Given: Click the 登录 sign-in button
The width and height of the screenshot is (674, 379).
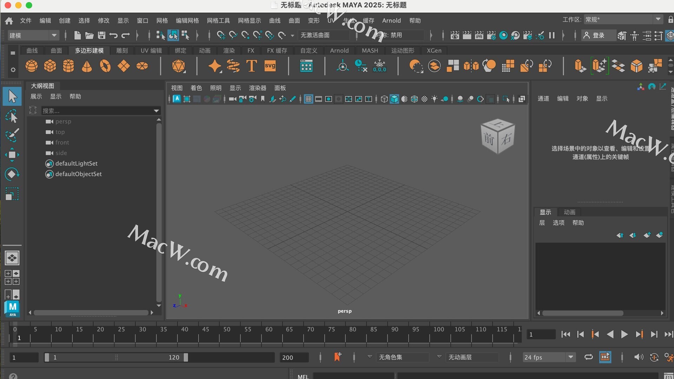Looking at the screenshot, I should tap(598, 35).
